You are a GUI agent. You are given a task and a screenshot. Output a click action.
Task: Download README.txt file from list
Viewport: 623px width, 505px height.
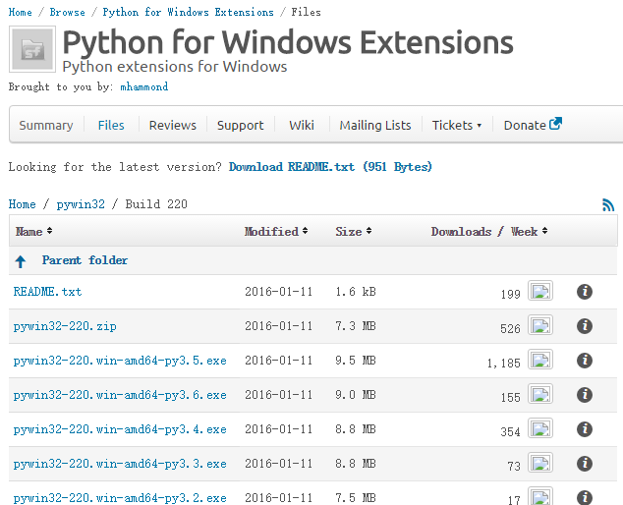[47, 292]
